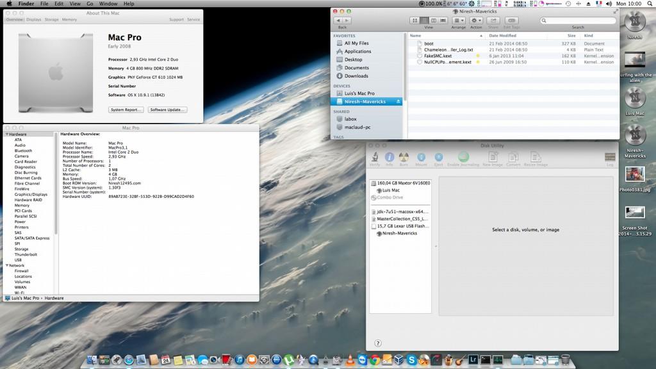
Task: Click the New Image toolbar icon
Action: 493,156
